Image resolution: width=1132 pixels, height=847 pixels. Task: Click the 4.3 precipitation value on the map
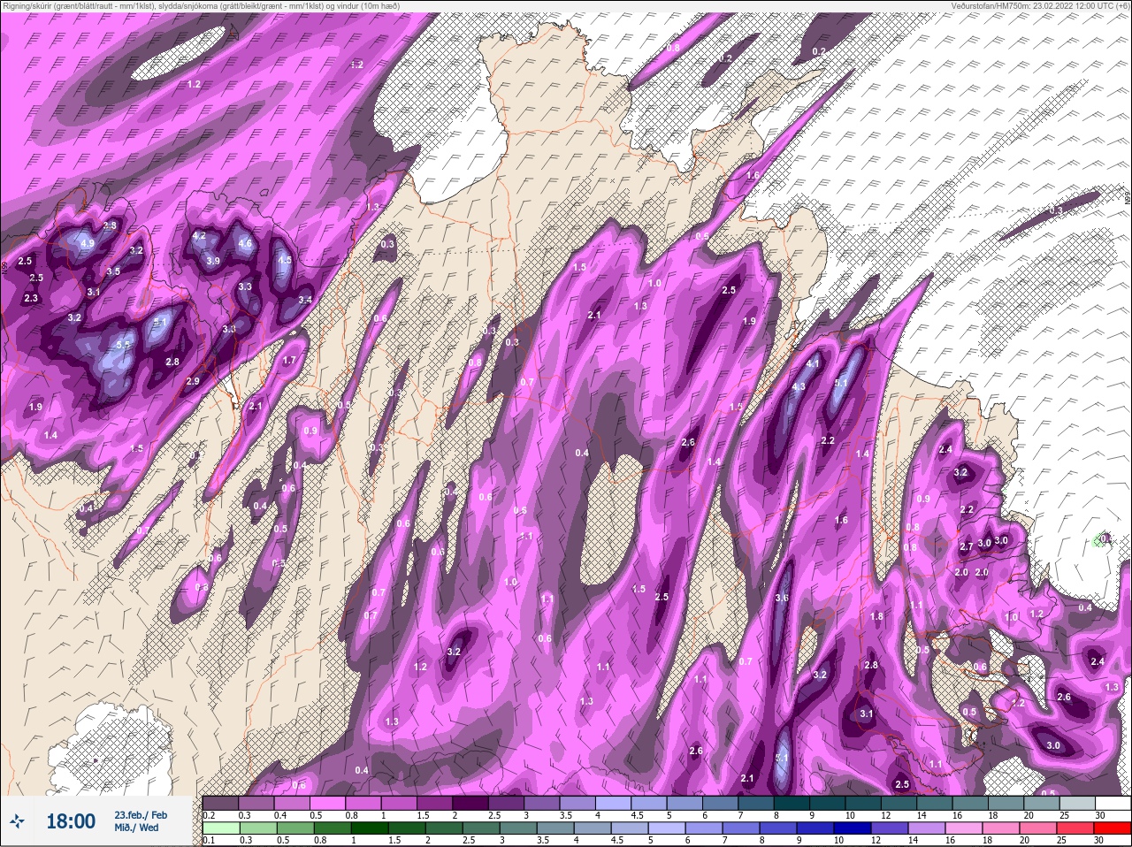coord(799,387)
